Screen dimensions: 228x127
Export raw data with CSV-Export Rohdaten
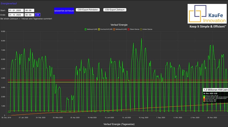click(x=88, y=10)
